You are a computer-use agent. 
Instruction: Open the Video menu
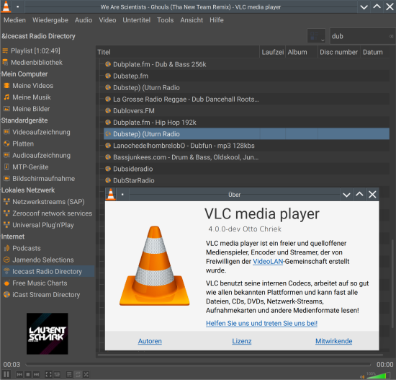[107, 20]
